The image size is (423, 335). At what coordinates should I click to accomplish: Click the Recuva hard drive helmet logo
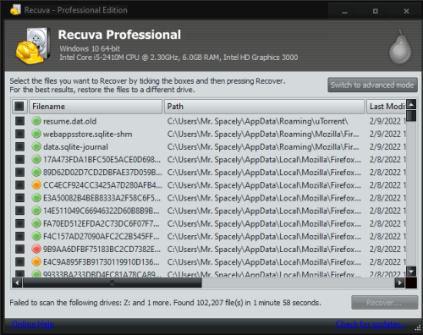pyautogui.click(x=33, y=46)
